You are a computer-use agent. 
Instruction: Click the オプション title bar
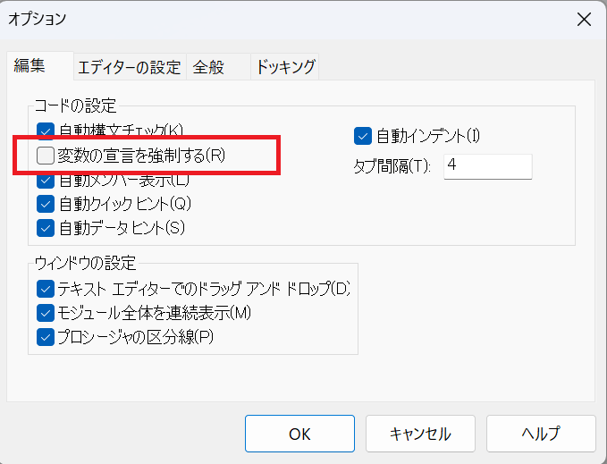click(x=268, y=19)
